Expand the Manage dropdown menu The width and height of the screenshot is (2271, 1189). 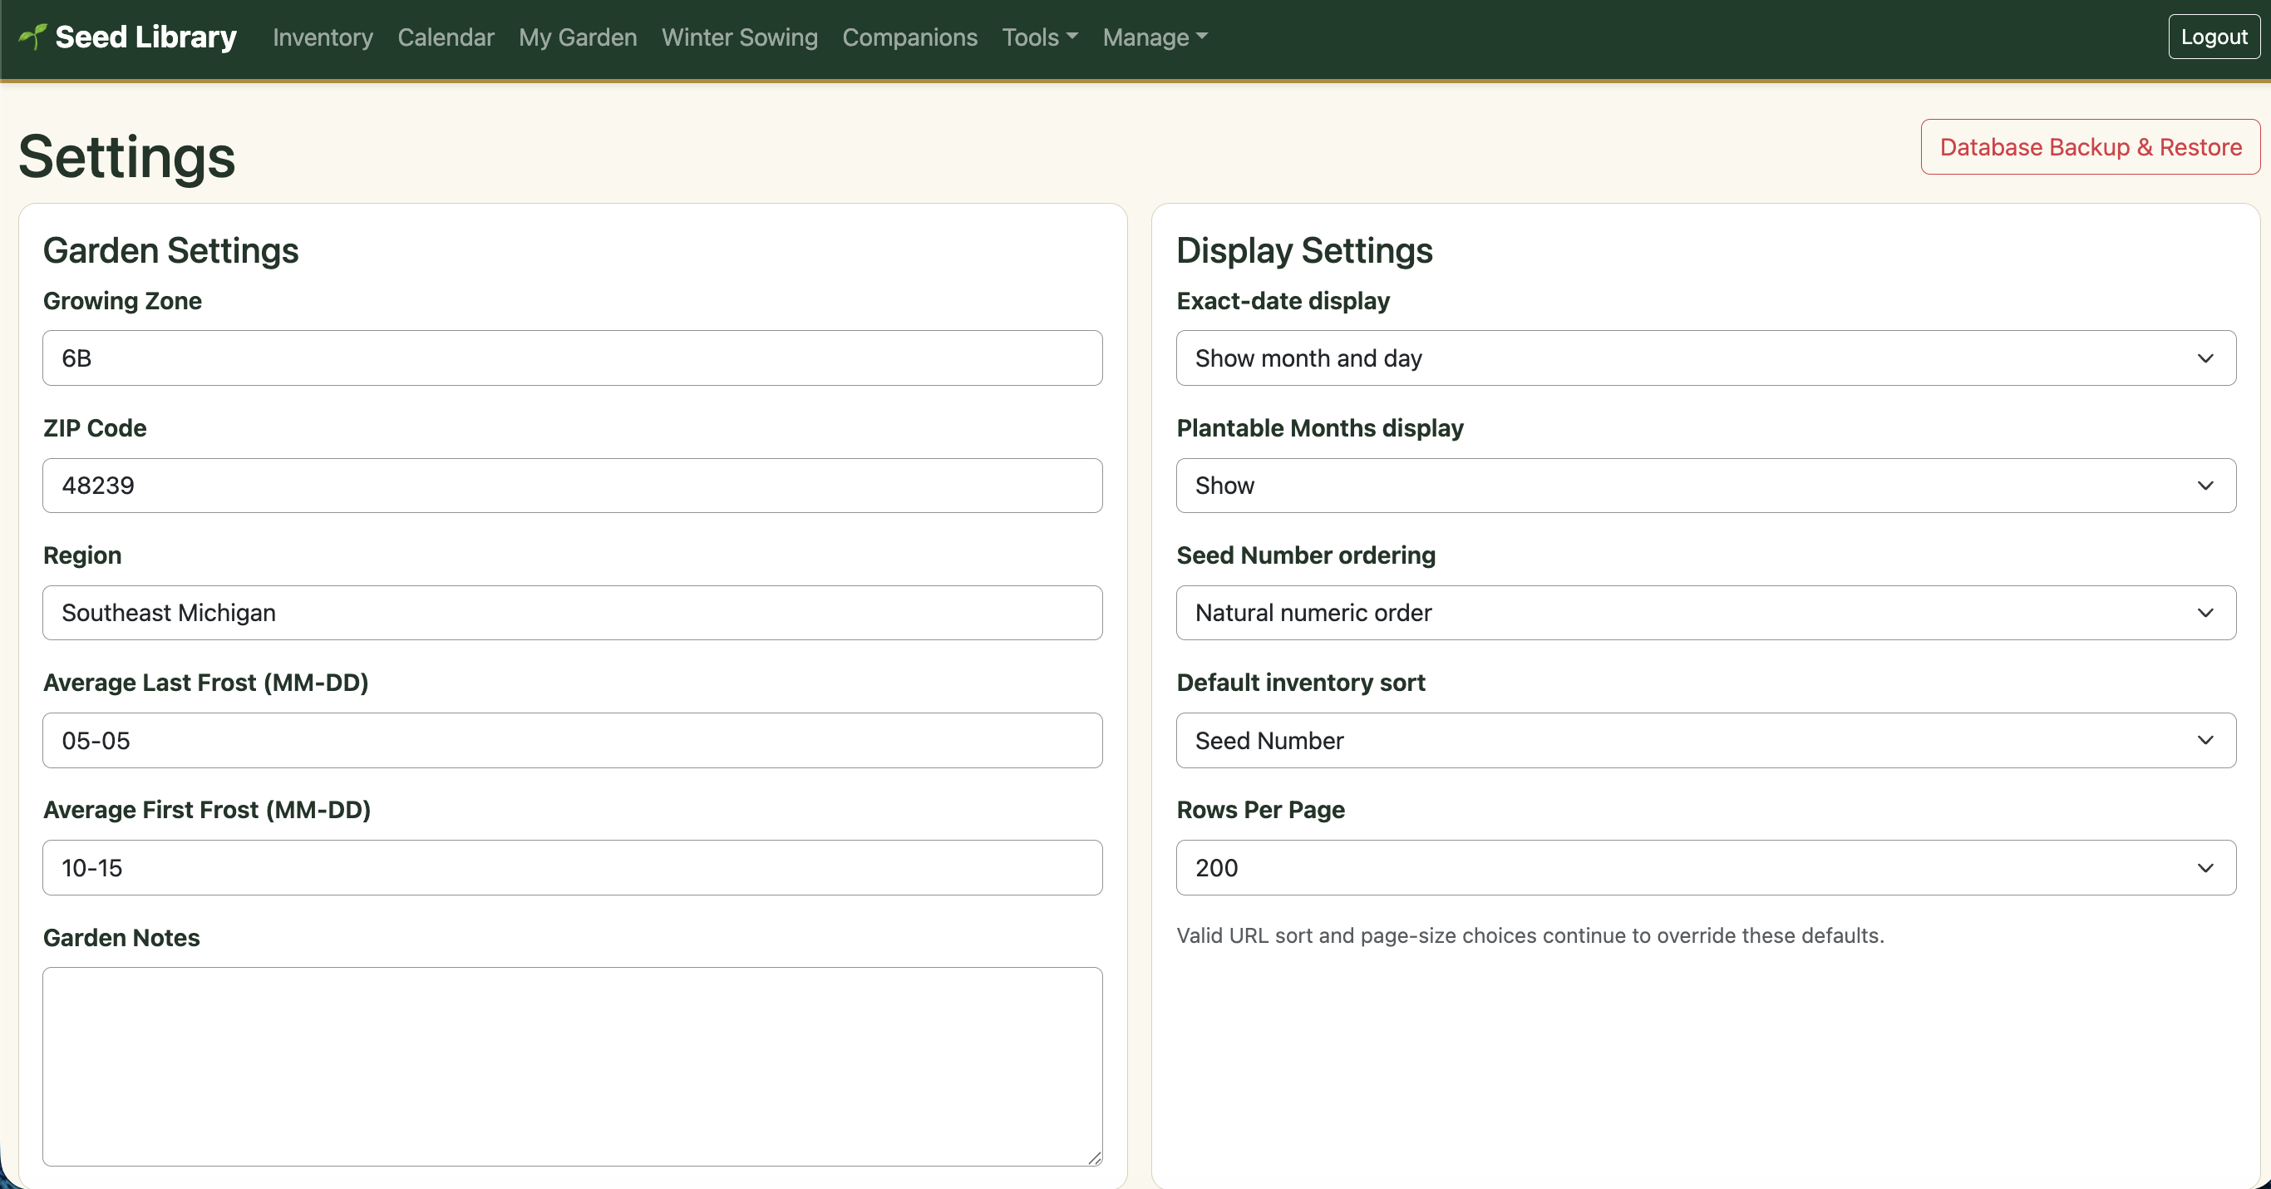1155,37
